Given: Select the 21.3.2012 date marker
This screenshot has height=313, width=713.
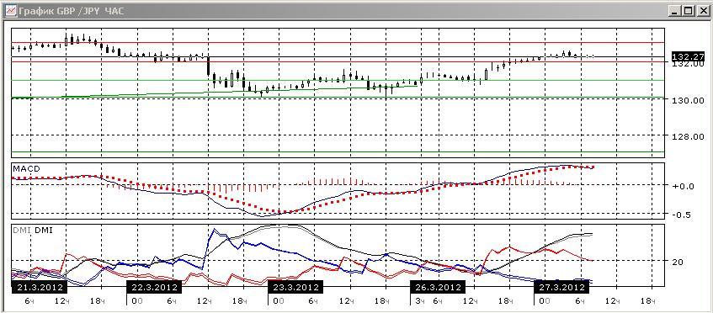Looking at the screenshot, I should [x=40, y=287].
